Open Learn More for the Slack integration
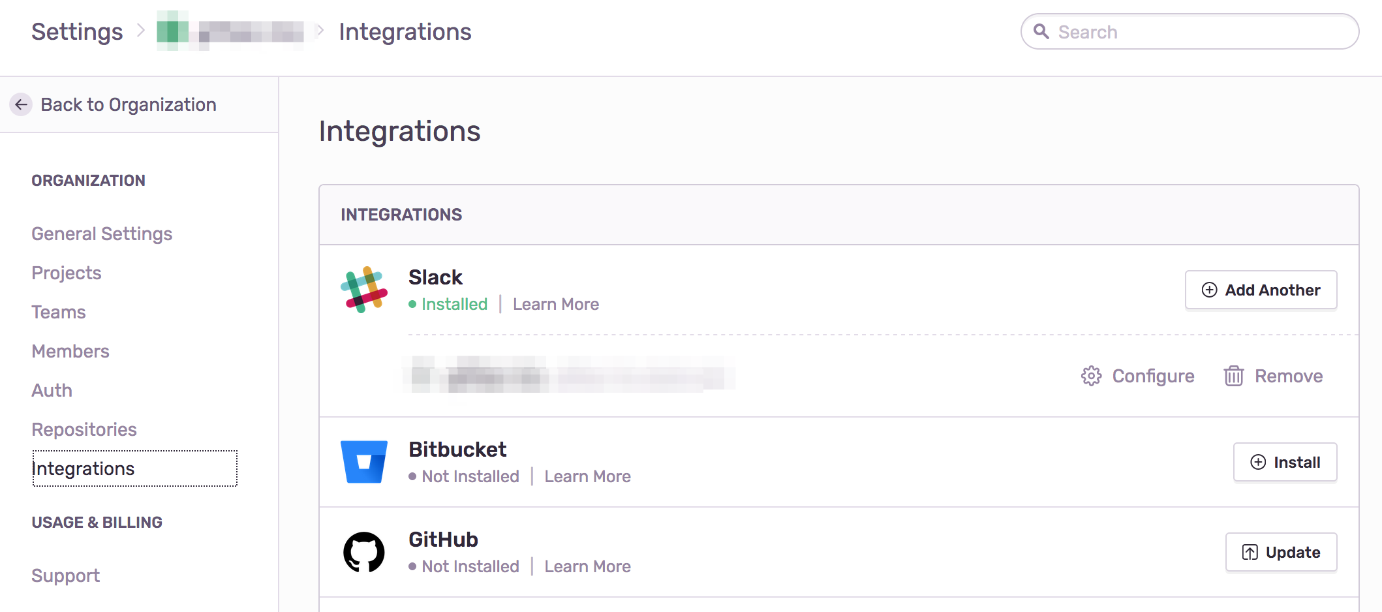Viewport: 1382px width, 612px height. 555,304
